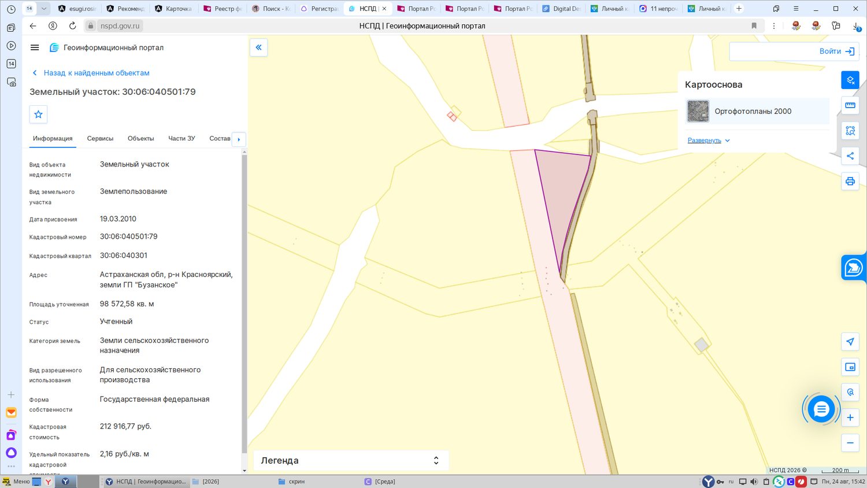This screenshot has height=488, width=867.
Task: Open the скрин folder in the taskbar
Action: [291, 482]
